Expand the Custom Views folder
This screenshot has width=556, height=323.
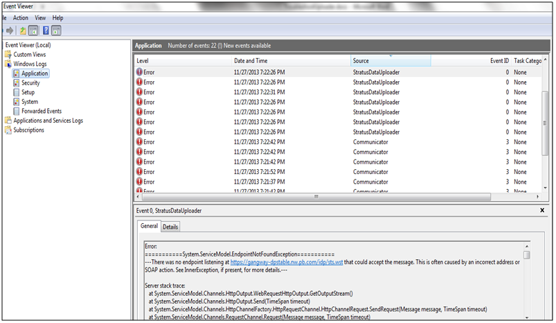tap(29, 54)
